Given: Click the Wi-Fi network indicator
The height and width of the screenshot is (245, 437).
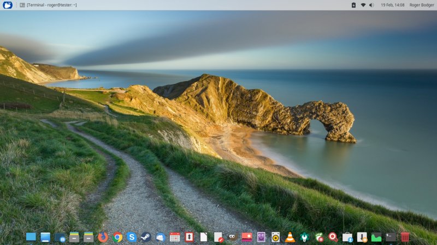Looking at the screenshot, I should [363, 5].
